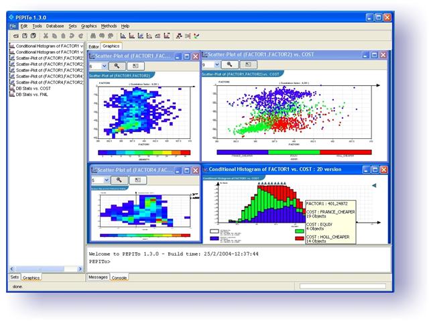Open the Methods menu

tap(109, 25)
